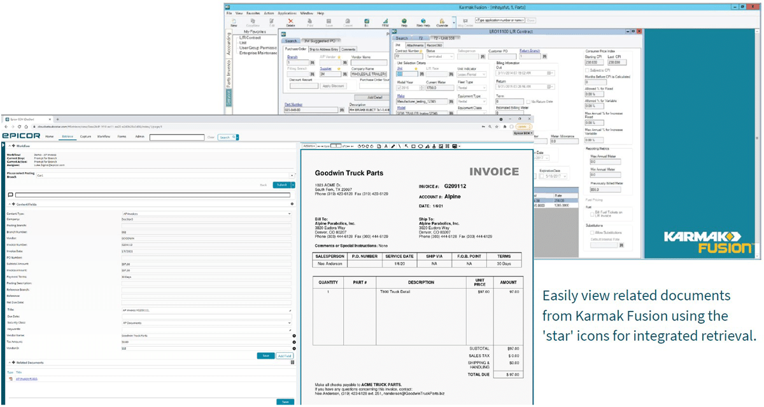Open the Capture tab in Epicor
The image size is (764, 407).
click(x=85, y=137)
